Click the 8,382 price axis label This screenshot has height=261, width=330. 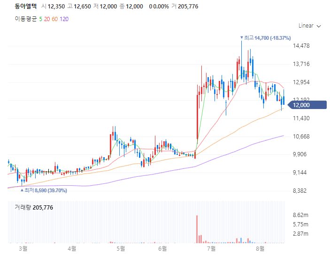(300, 191)
